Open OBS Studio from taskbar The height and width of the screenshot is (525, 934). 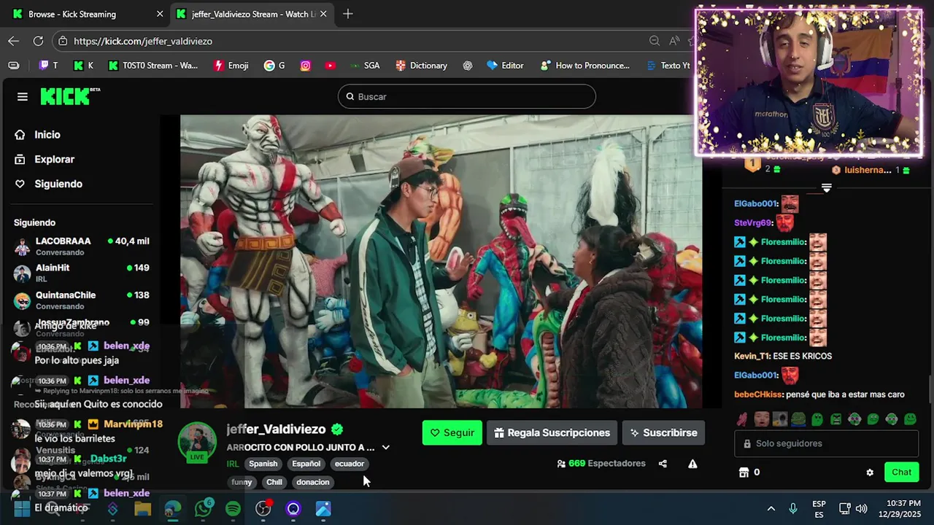[263, 509]
